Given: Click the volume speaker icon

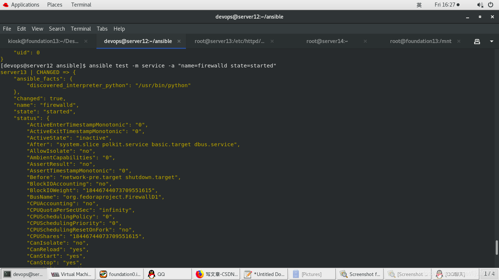Looking at the screenshot, I should 480,5.
